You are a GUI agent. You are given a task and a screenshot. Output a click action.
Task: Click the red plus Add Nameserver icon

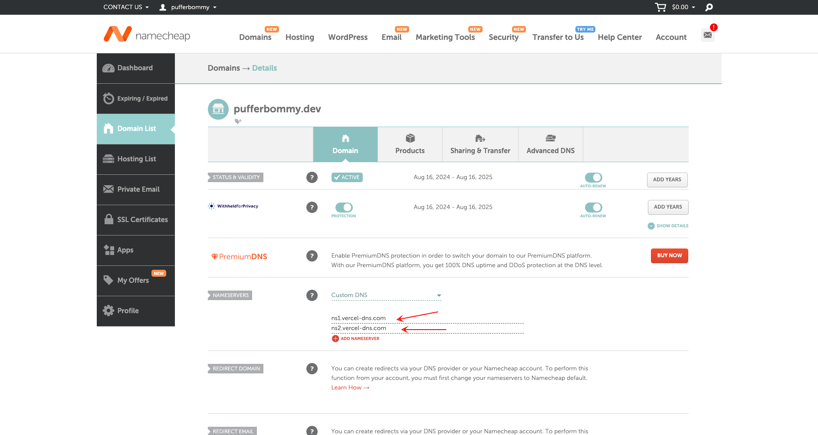pyautogui.click(x=335, y=339)
